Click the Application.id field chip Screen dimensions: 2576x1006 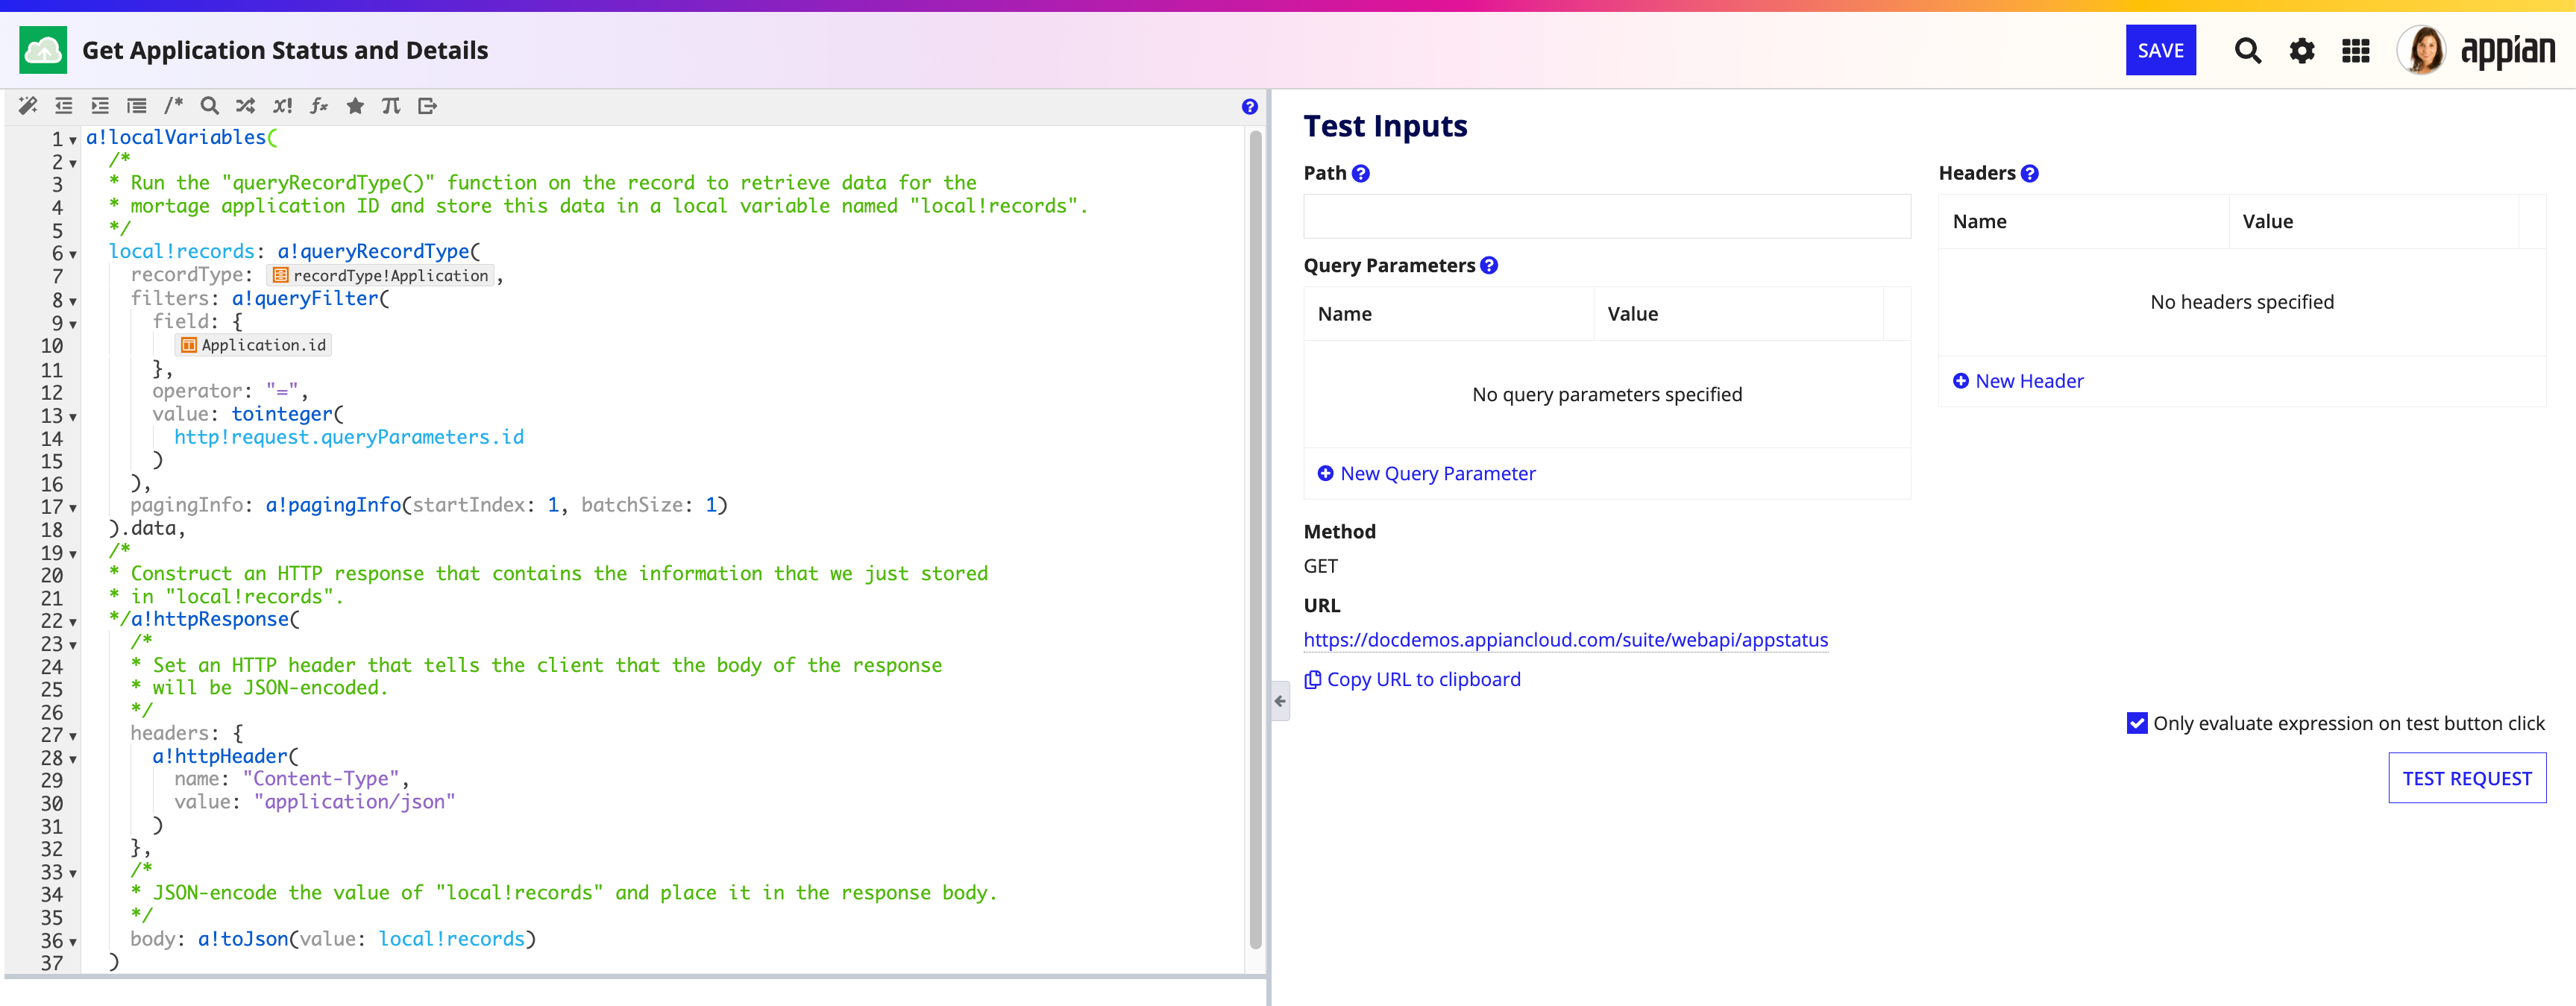[253, 346]
